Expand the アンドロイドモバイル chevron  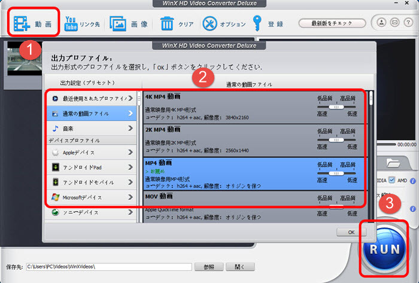point(130,182)
